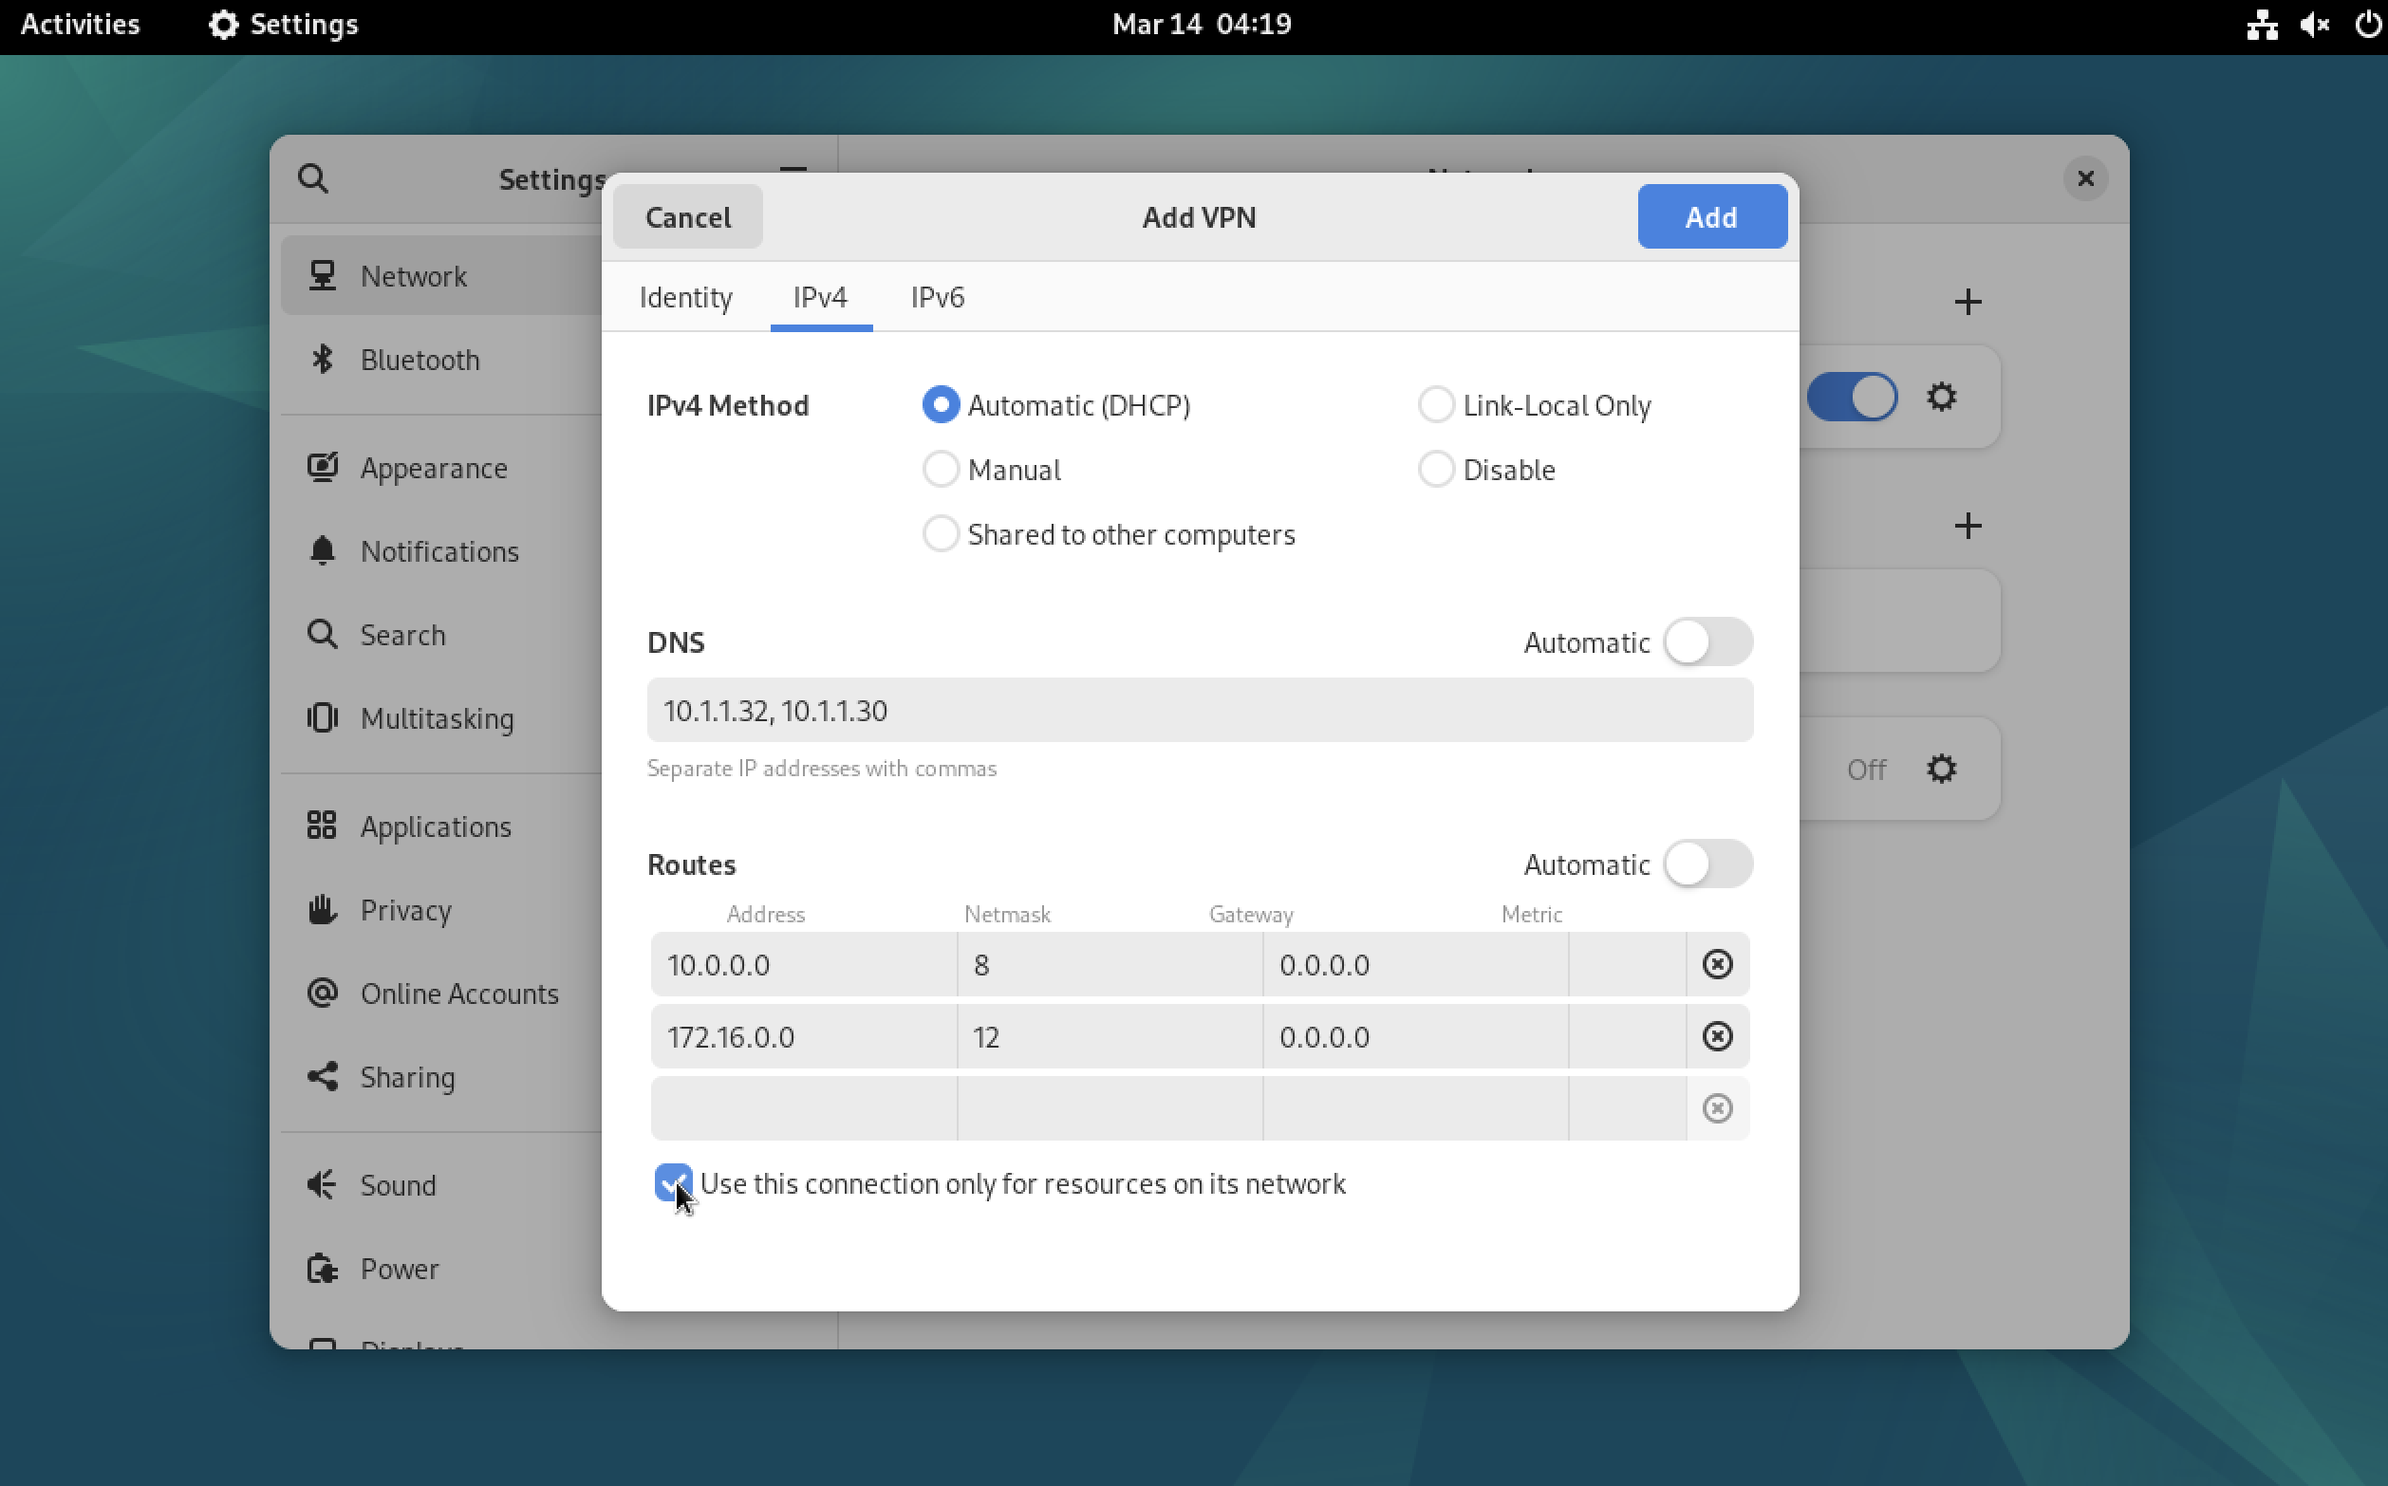Click netmask field containing 8
This screenshot has height=1486, width=2388.
[1110, 964]
